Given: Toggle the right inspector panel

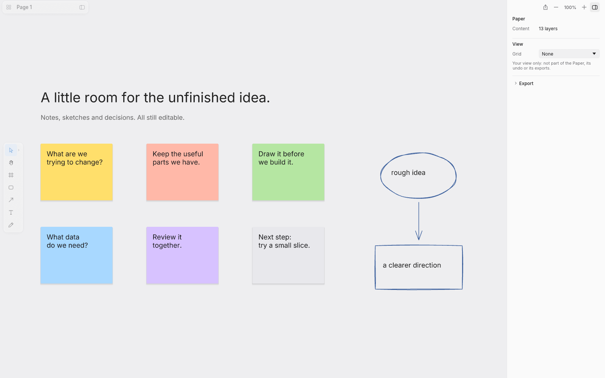Looking at the screenshot, I should [x=595, y=7].
